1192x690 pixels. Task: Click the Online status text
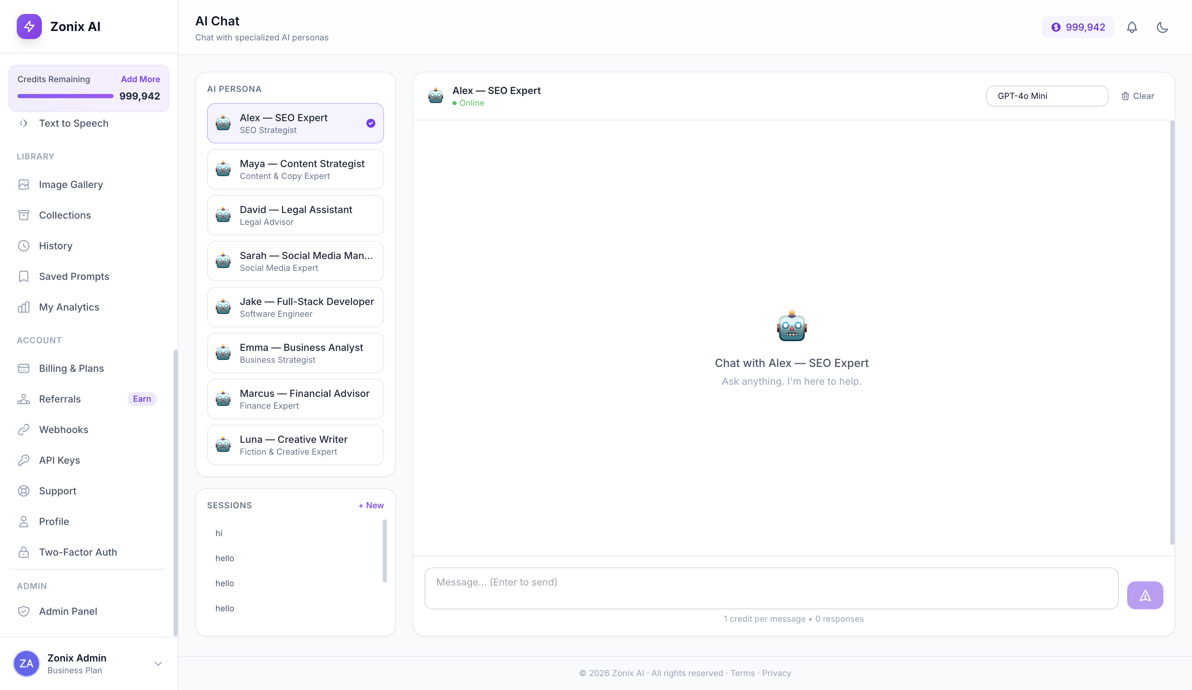[x=472, y=103]
